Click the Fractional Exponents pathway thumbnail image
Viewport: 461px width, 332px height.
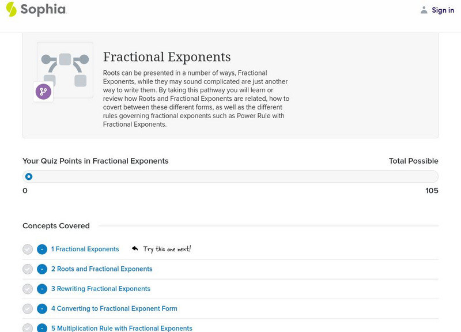(x=65, y=70)
